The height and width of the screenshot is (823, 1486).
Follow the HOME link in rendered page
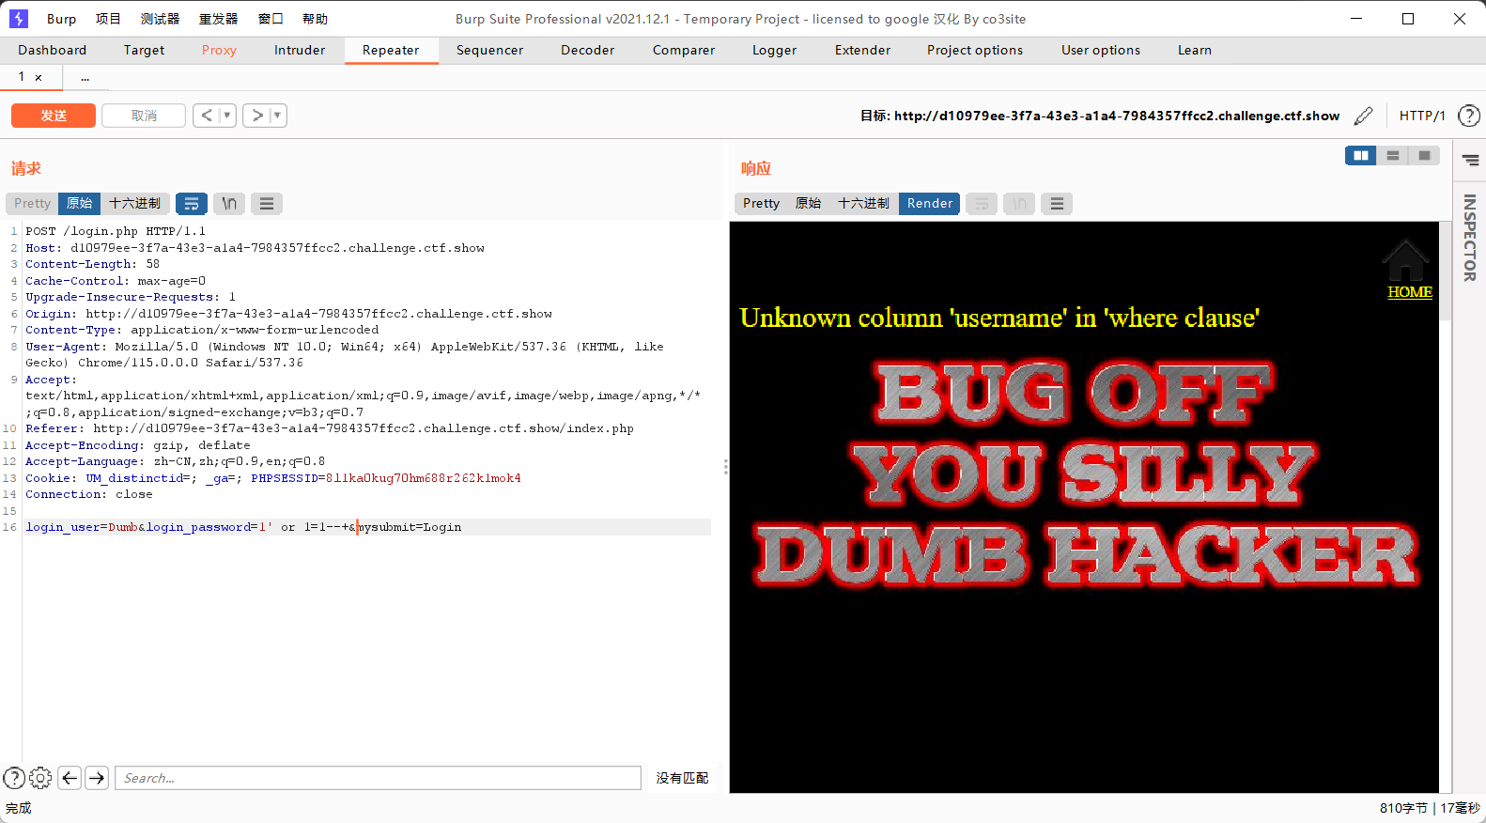pyautogui.click(x=1410, y=292)
